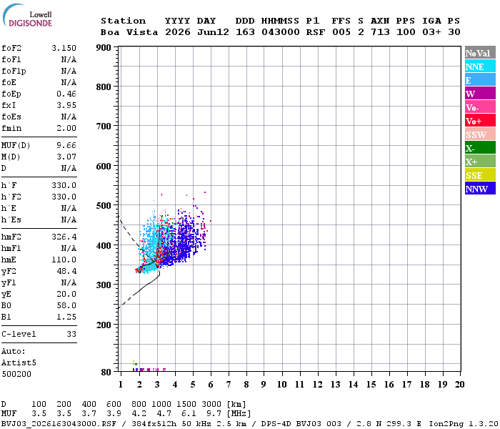Viewport: 500px width, 429px height.
Task: Click the Lowell Digisonde logo
Action: pos(27,15)
